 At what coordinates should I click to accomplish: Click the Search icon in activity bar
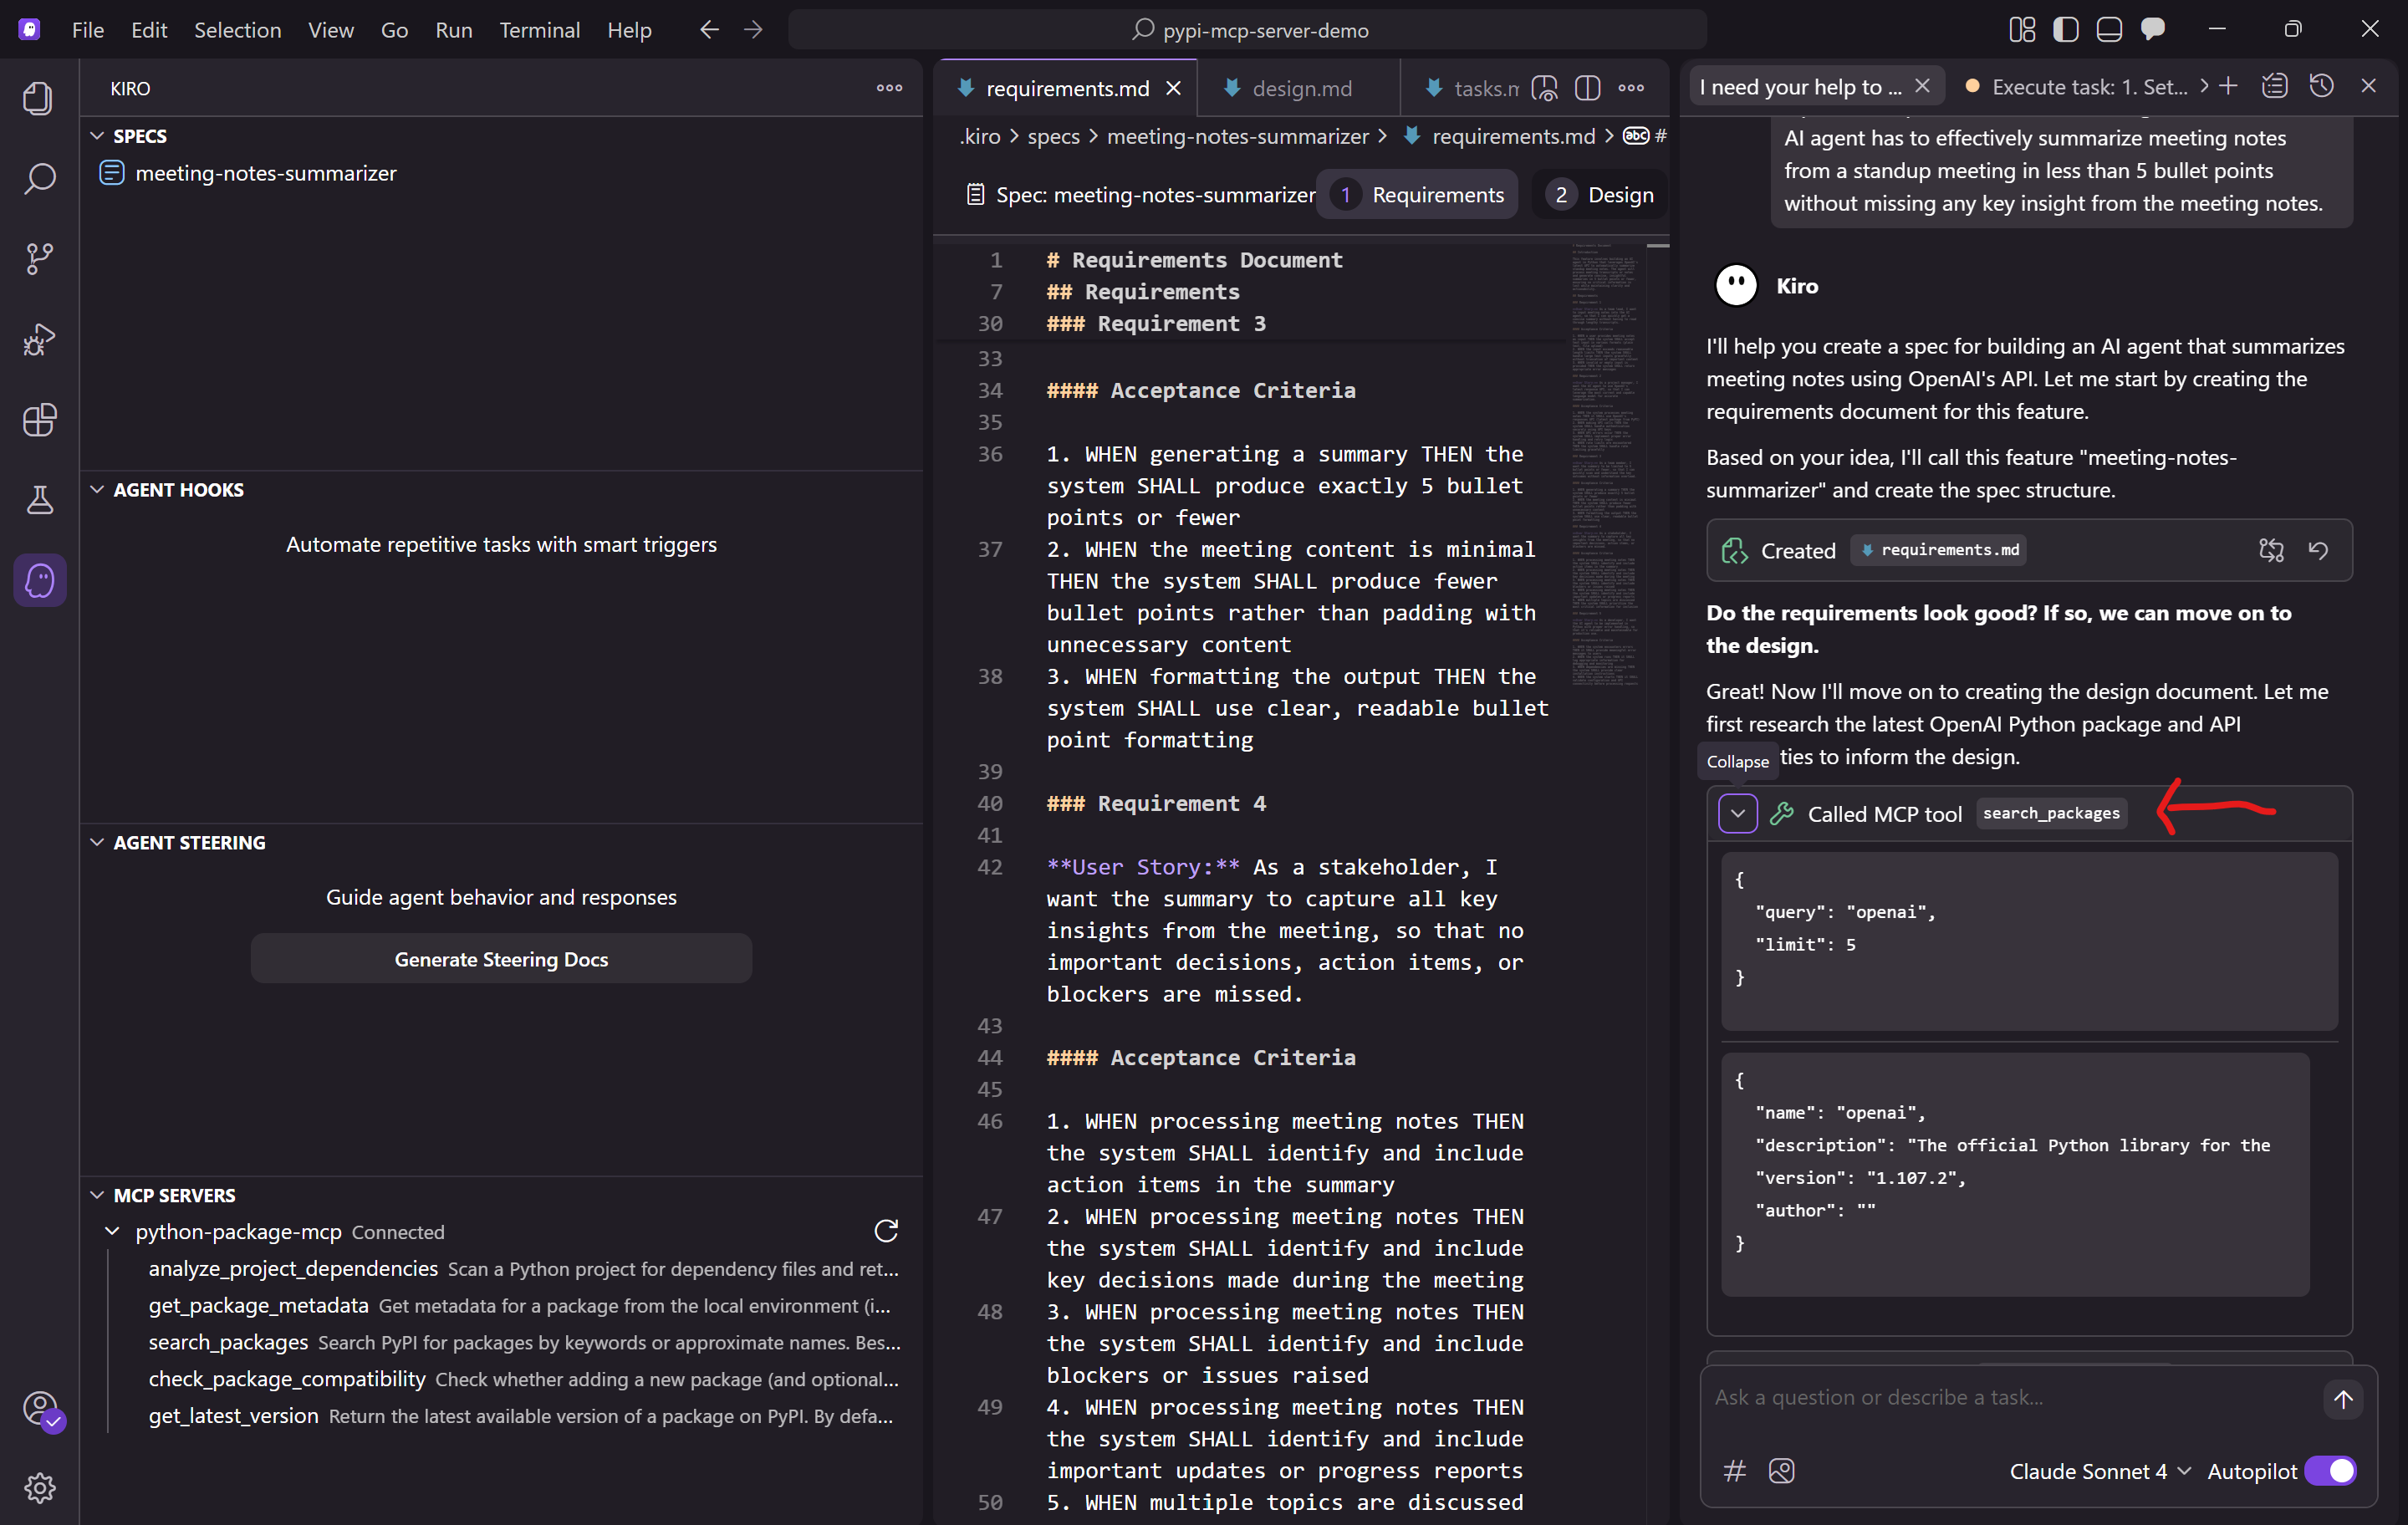(x=40, y=179)
